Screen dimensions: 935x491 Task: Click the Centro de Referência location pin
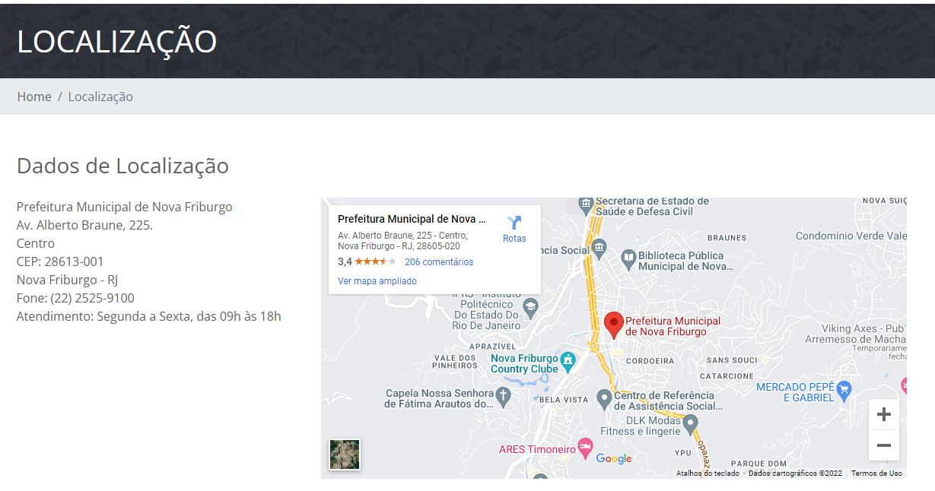(604, 398)
